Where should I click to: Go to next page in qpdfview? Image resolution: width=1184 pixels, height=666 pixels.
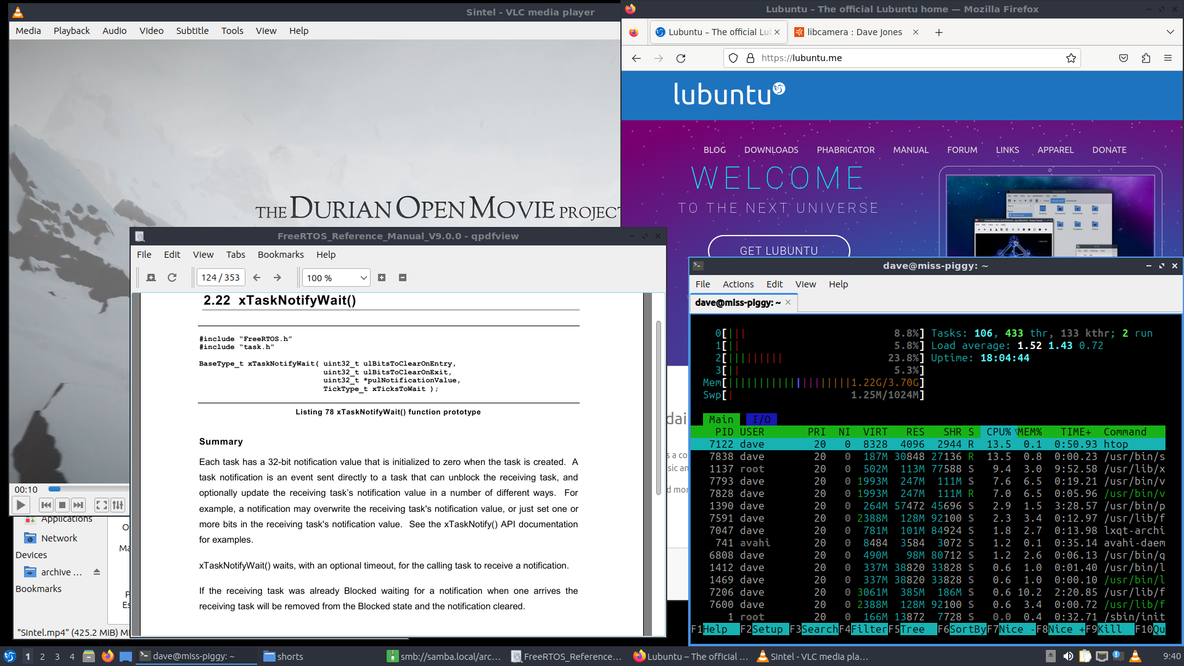tap(277, 277)
